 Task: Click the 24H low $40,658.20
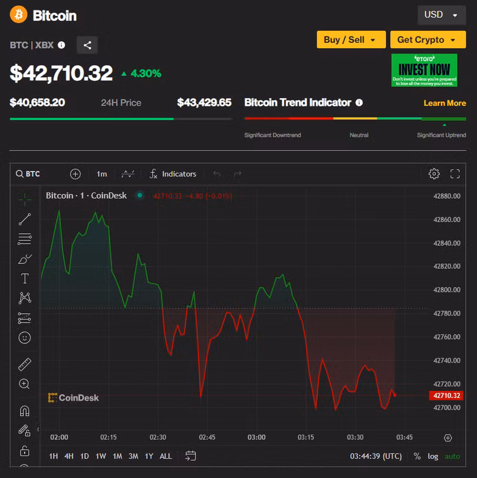37,102
